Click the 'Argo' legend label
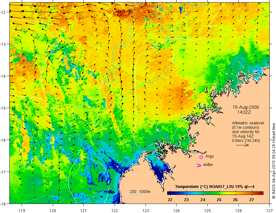Viewport: 276px width, 213px height. pyautogui.click(x=210, y=156)
